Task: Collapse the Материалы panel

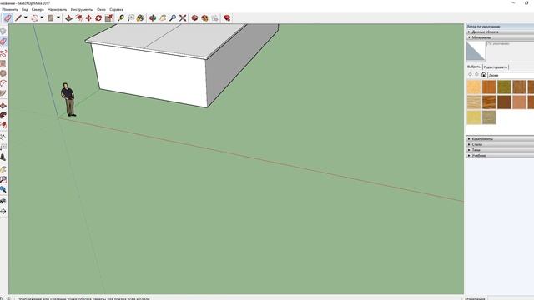Action: pos(500,37)
